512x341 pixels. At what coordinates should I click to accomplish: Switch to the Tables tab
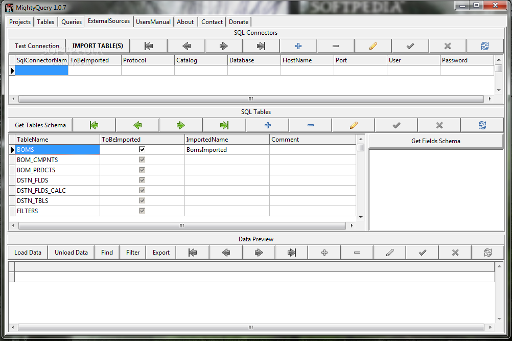pos(45,22)
